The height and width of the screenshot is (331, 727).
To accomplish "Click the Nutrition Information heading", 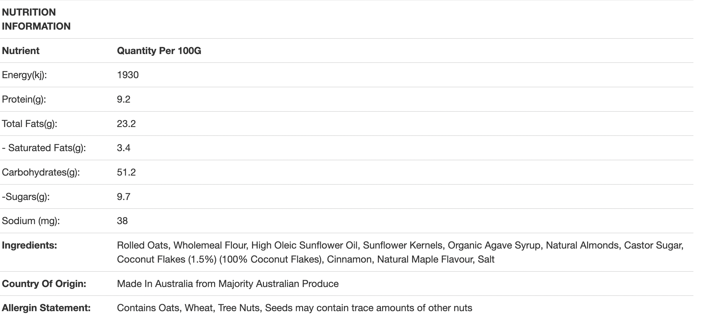I will tap(36, 19).
